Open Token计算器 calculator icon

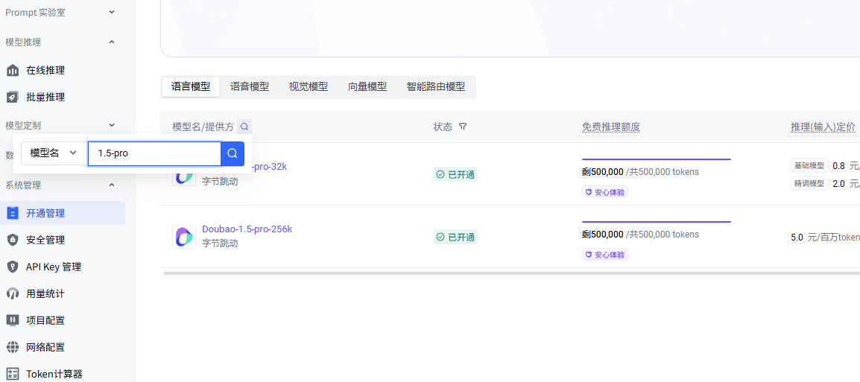12,374
